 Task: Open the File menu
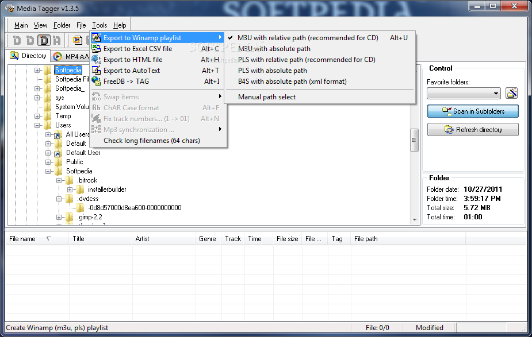[x=81, y=25]
